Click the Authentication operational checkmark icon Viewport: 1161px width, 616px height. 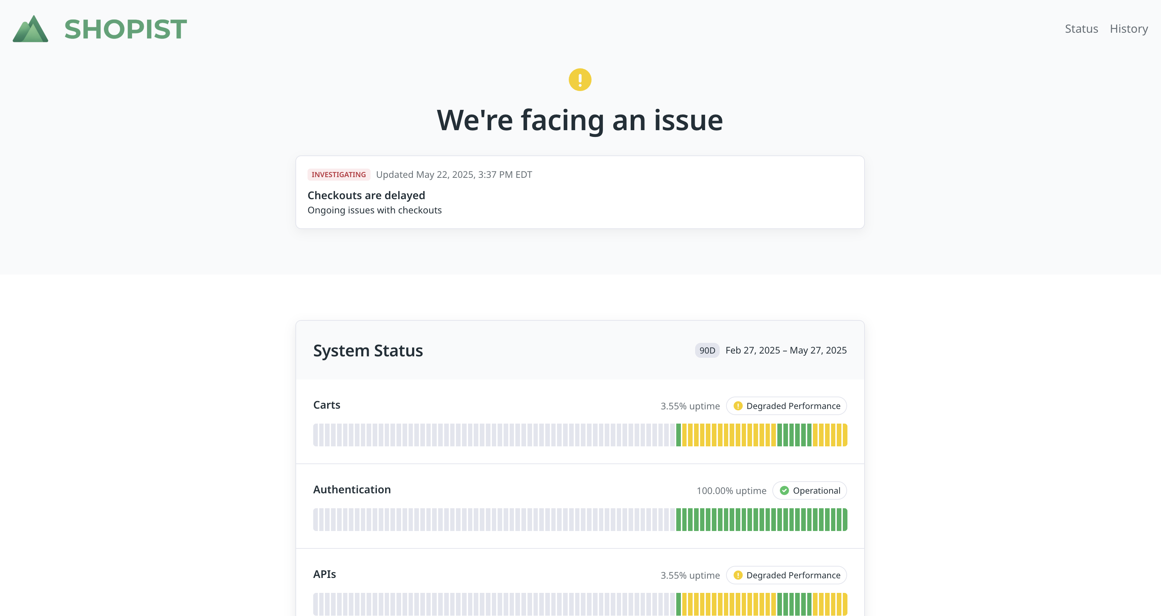pyautogui.click(x=784, y=490)
